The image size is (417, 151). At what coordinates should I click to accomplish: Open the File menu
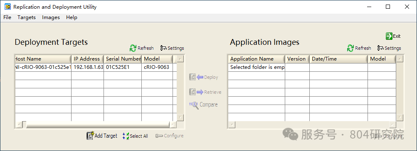tap(7, 17)
